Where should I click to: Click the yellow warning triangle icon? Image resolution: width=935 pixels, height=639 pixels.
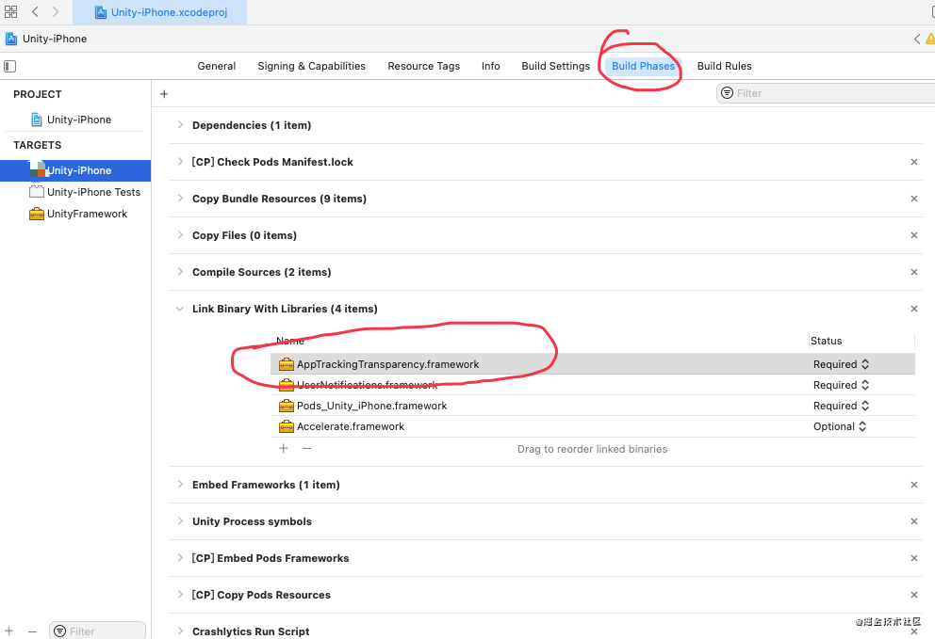tap(928, 39)
